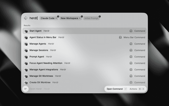This screenshot has width=169, height=106.
Task: Select the faded Open Herdr command
Action: [40, 89]
